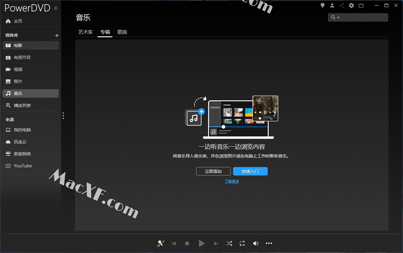Close the PowerDVD window
Viewport: 403px width, 253px height.
click(396, 5)
